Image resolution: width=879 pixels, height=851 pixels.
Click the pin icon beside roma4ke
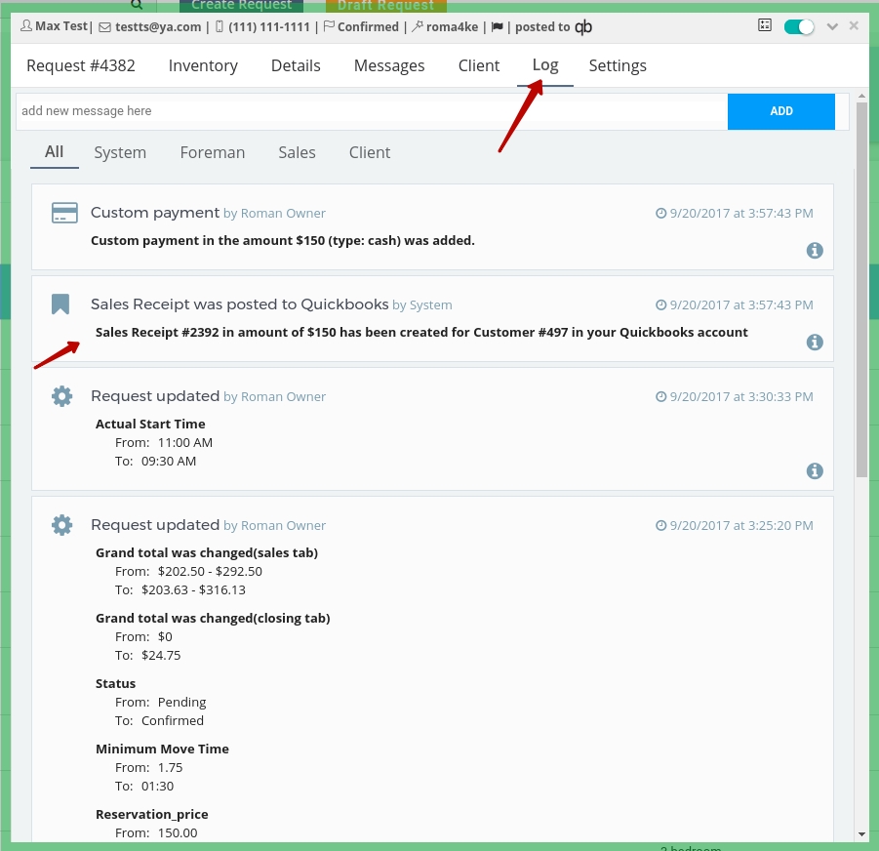click(x=418, y=26)
